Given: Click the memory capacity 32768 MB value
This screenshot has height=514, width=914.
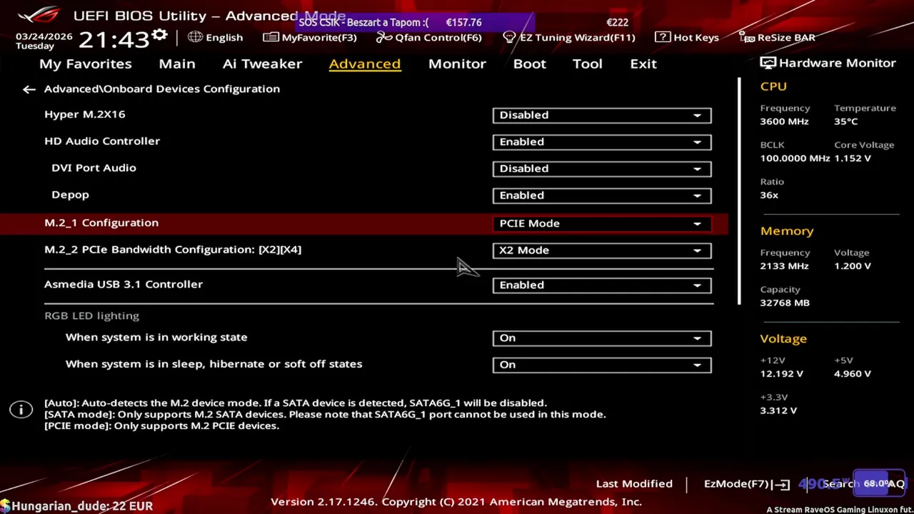Looking at the screenshot, I should click(785, 303).
